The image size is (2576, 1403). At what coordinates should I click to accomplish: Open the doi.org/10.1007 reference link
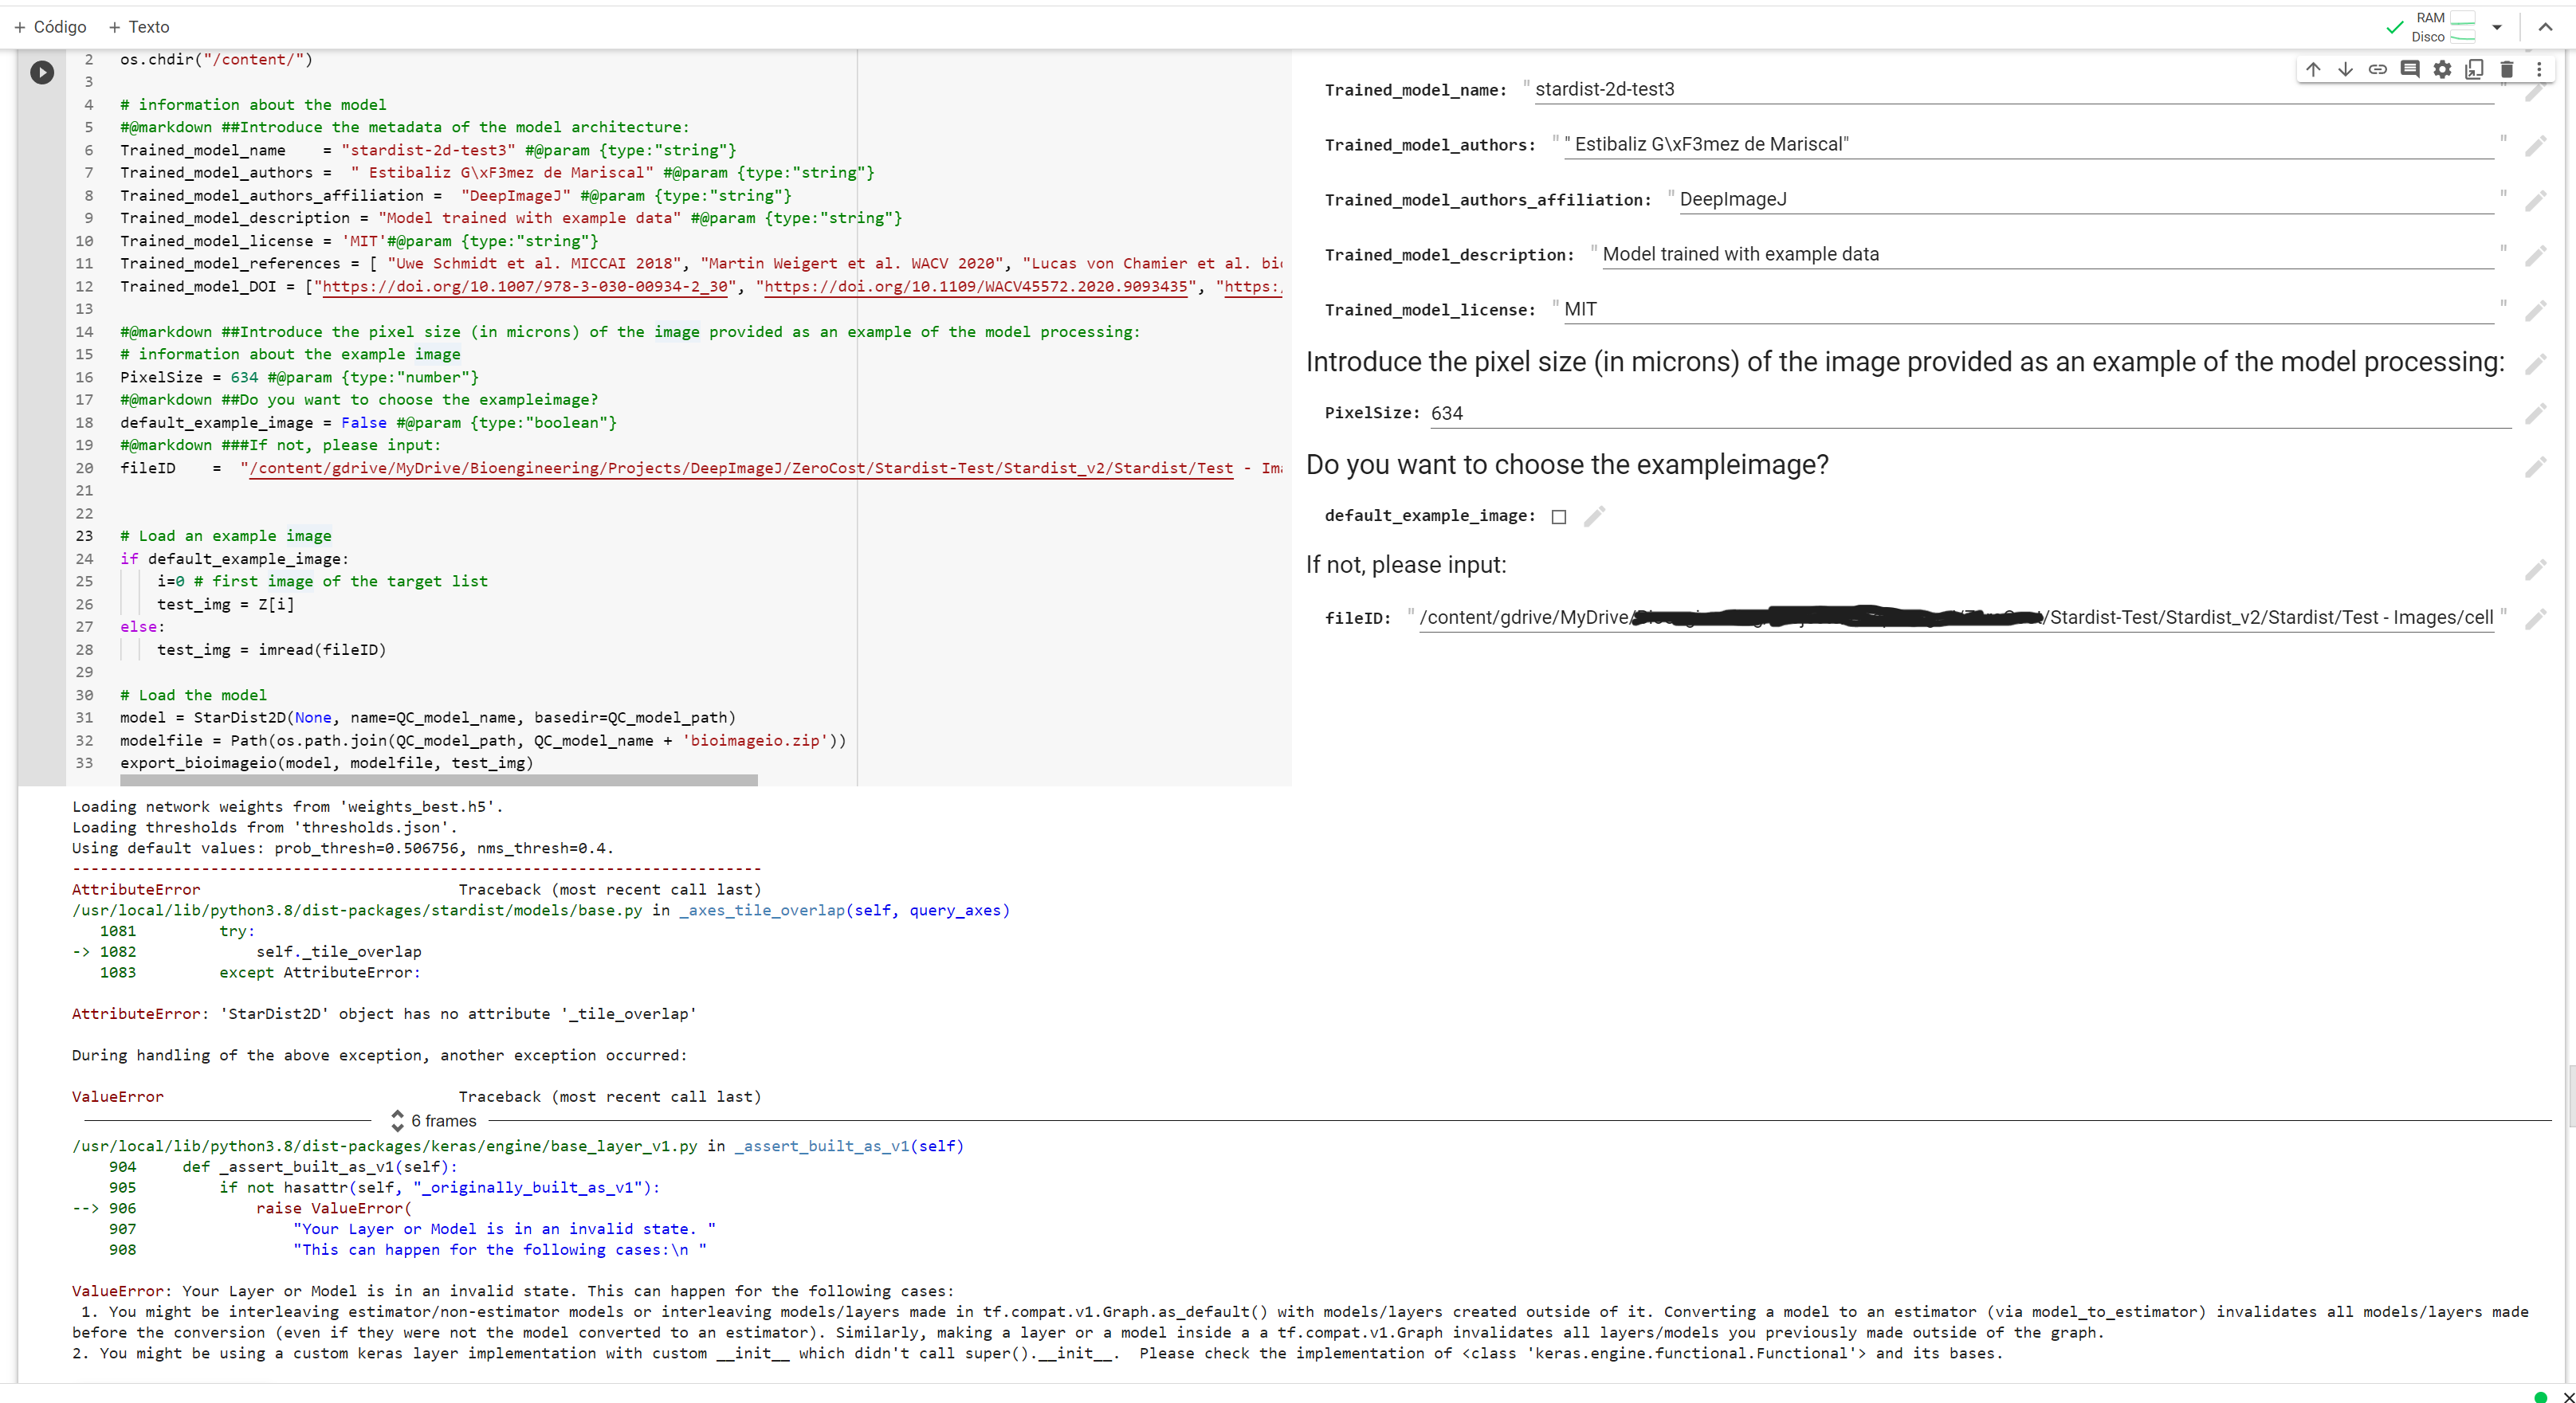(x=526, y=287)
